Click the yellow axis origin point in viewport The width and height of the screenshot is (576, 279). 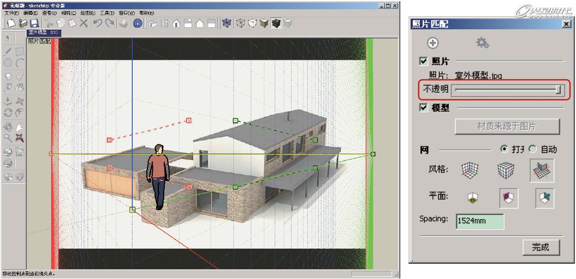(x=133, y=210)
